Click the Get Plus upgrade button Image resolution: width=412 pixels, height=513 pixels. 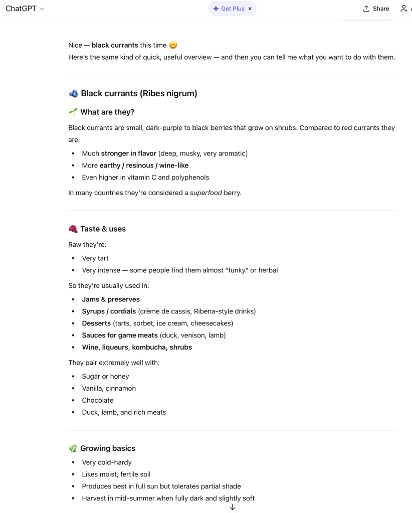click(229, 9)
